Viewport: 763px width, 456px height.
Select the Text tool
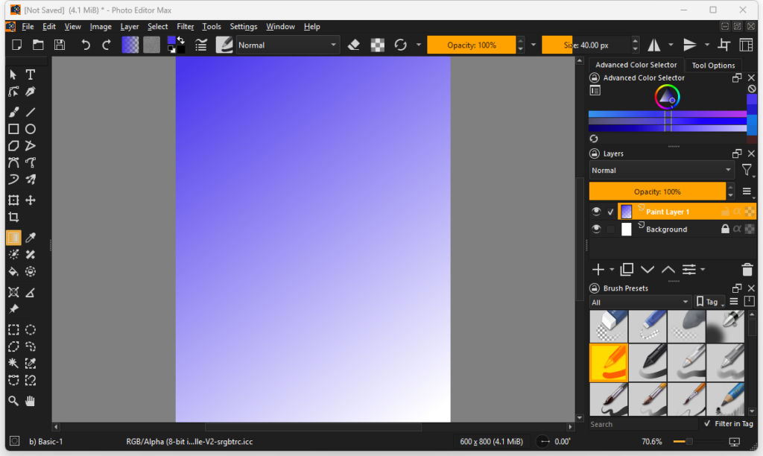coord(30,75)
